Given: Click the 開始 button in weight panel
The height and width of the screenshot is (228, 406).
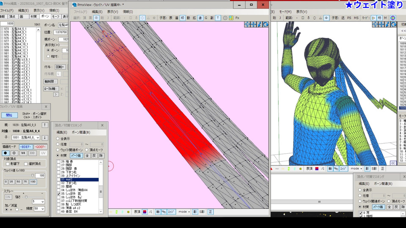Looking at the screenshot, I should [9, 115].
